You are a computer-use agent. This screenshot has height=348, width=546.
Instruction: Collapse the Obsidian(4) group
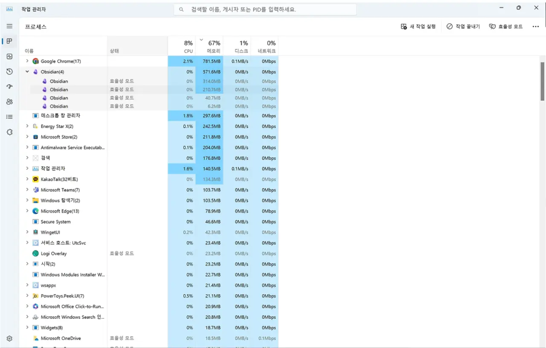coord(27,72)
